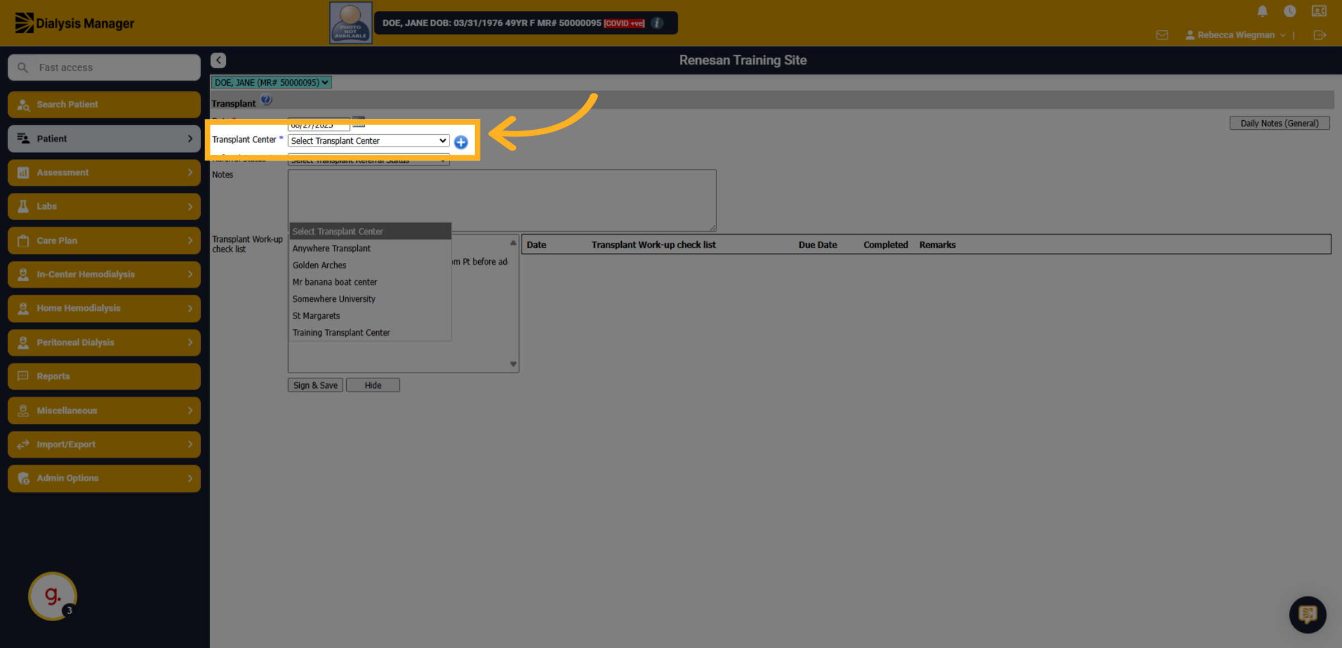Click the Fast access search field
Screen dimensions: 1342x648
[x=104, y=68]
